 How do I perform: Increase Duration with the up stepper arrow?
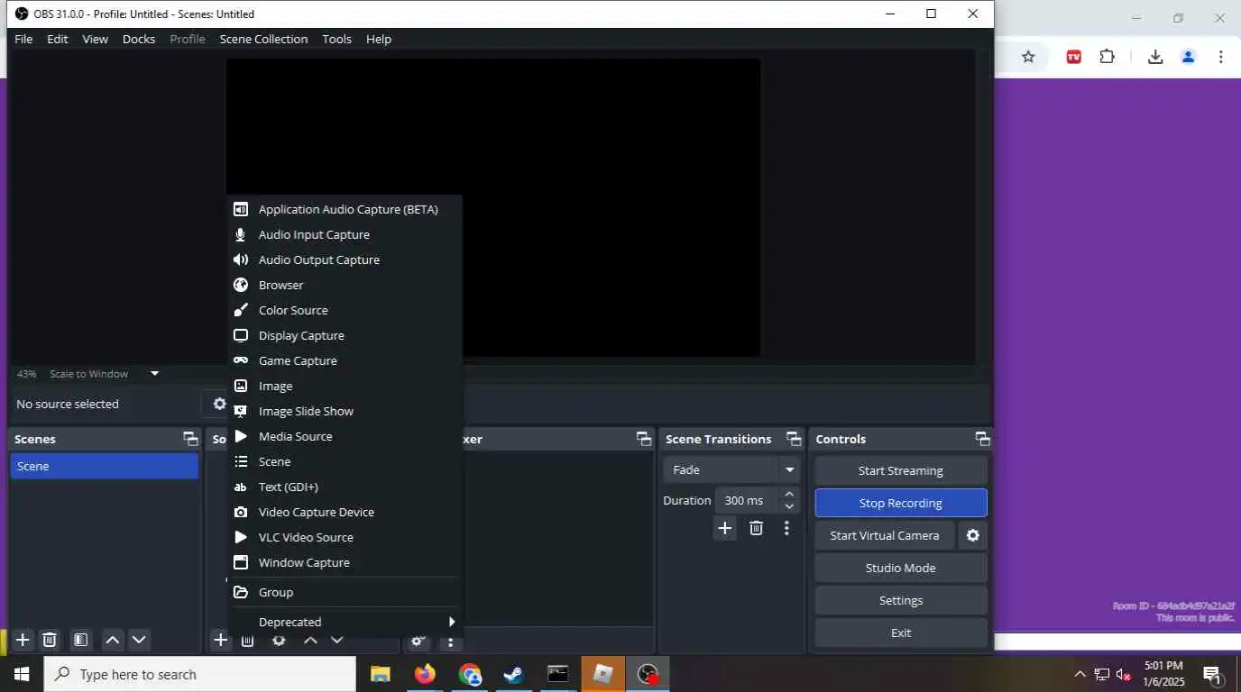[789, 494]
